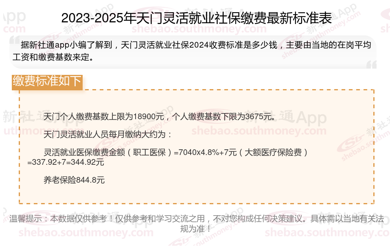Click the opening quotation mark icon
Image resolution: width=390 pixels, height=249 pixels.
pyautogui.click(x=15, y=40)
